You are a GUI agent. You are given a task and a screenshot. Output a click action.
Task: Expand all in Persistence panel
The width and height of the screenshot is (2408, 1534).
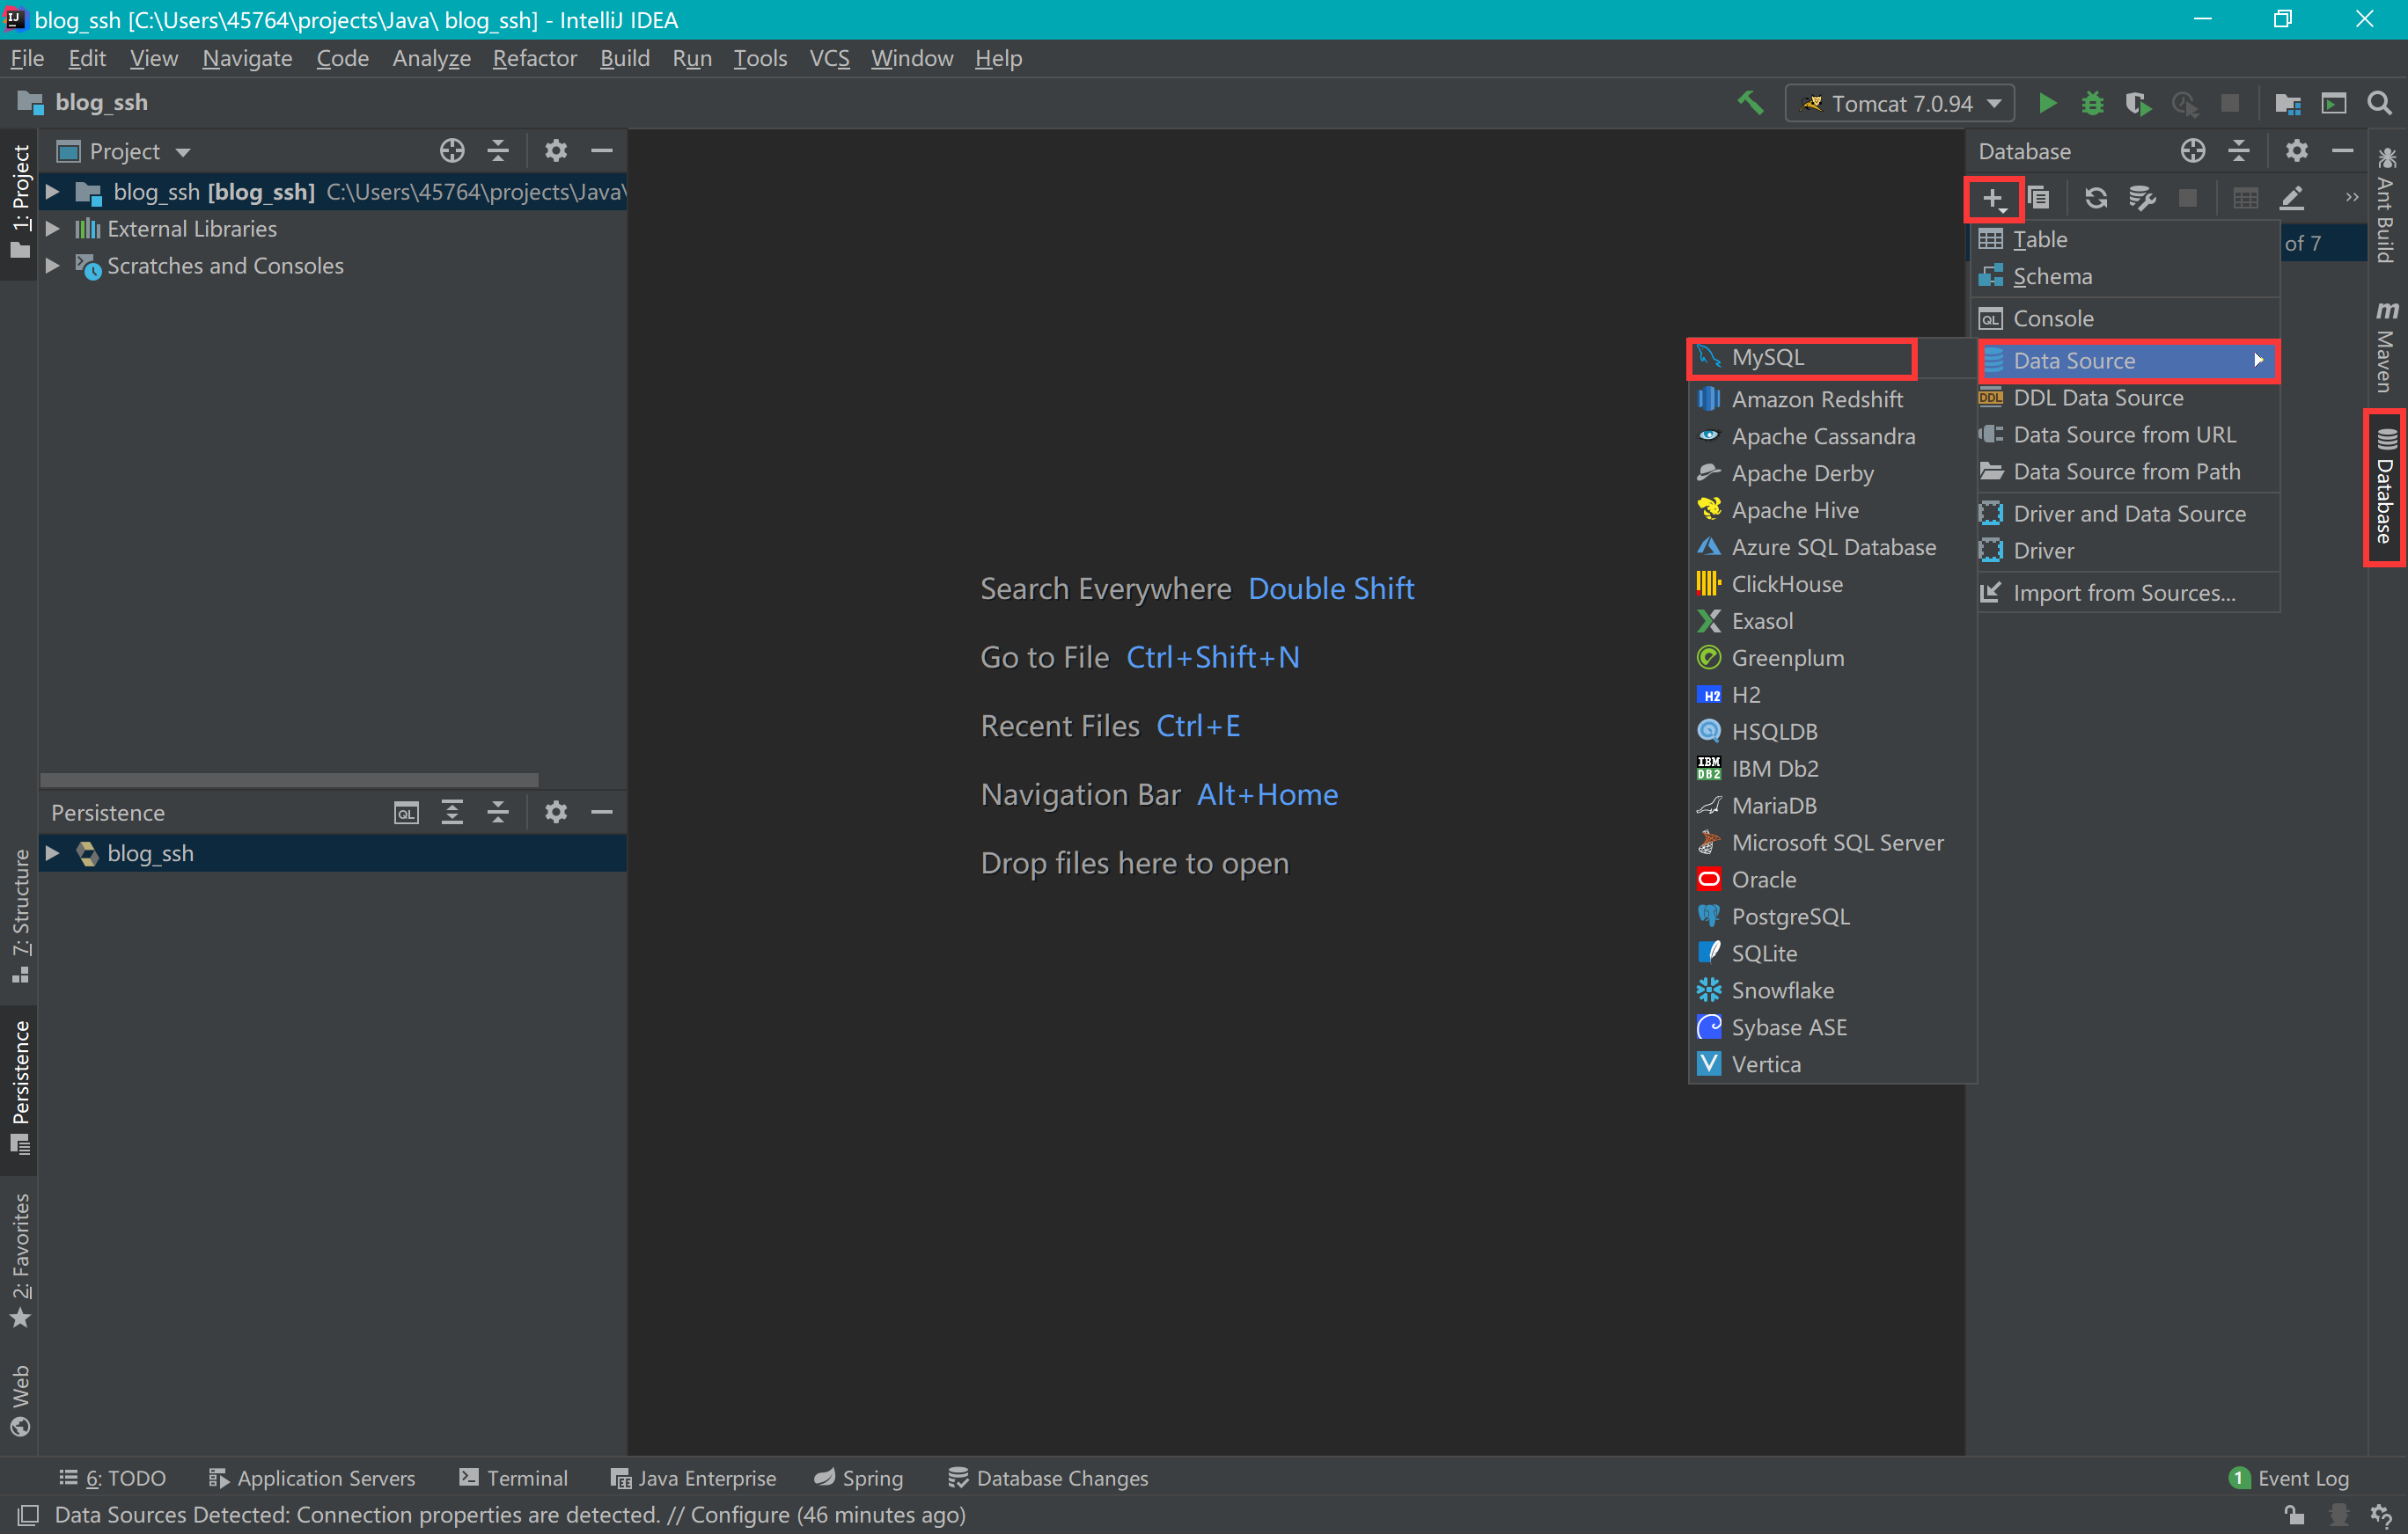(x=452, y=813)
